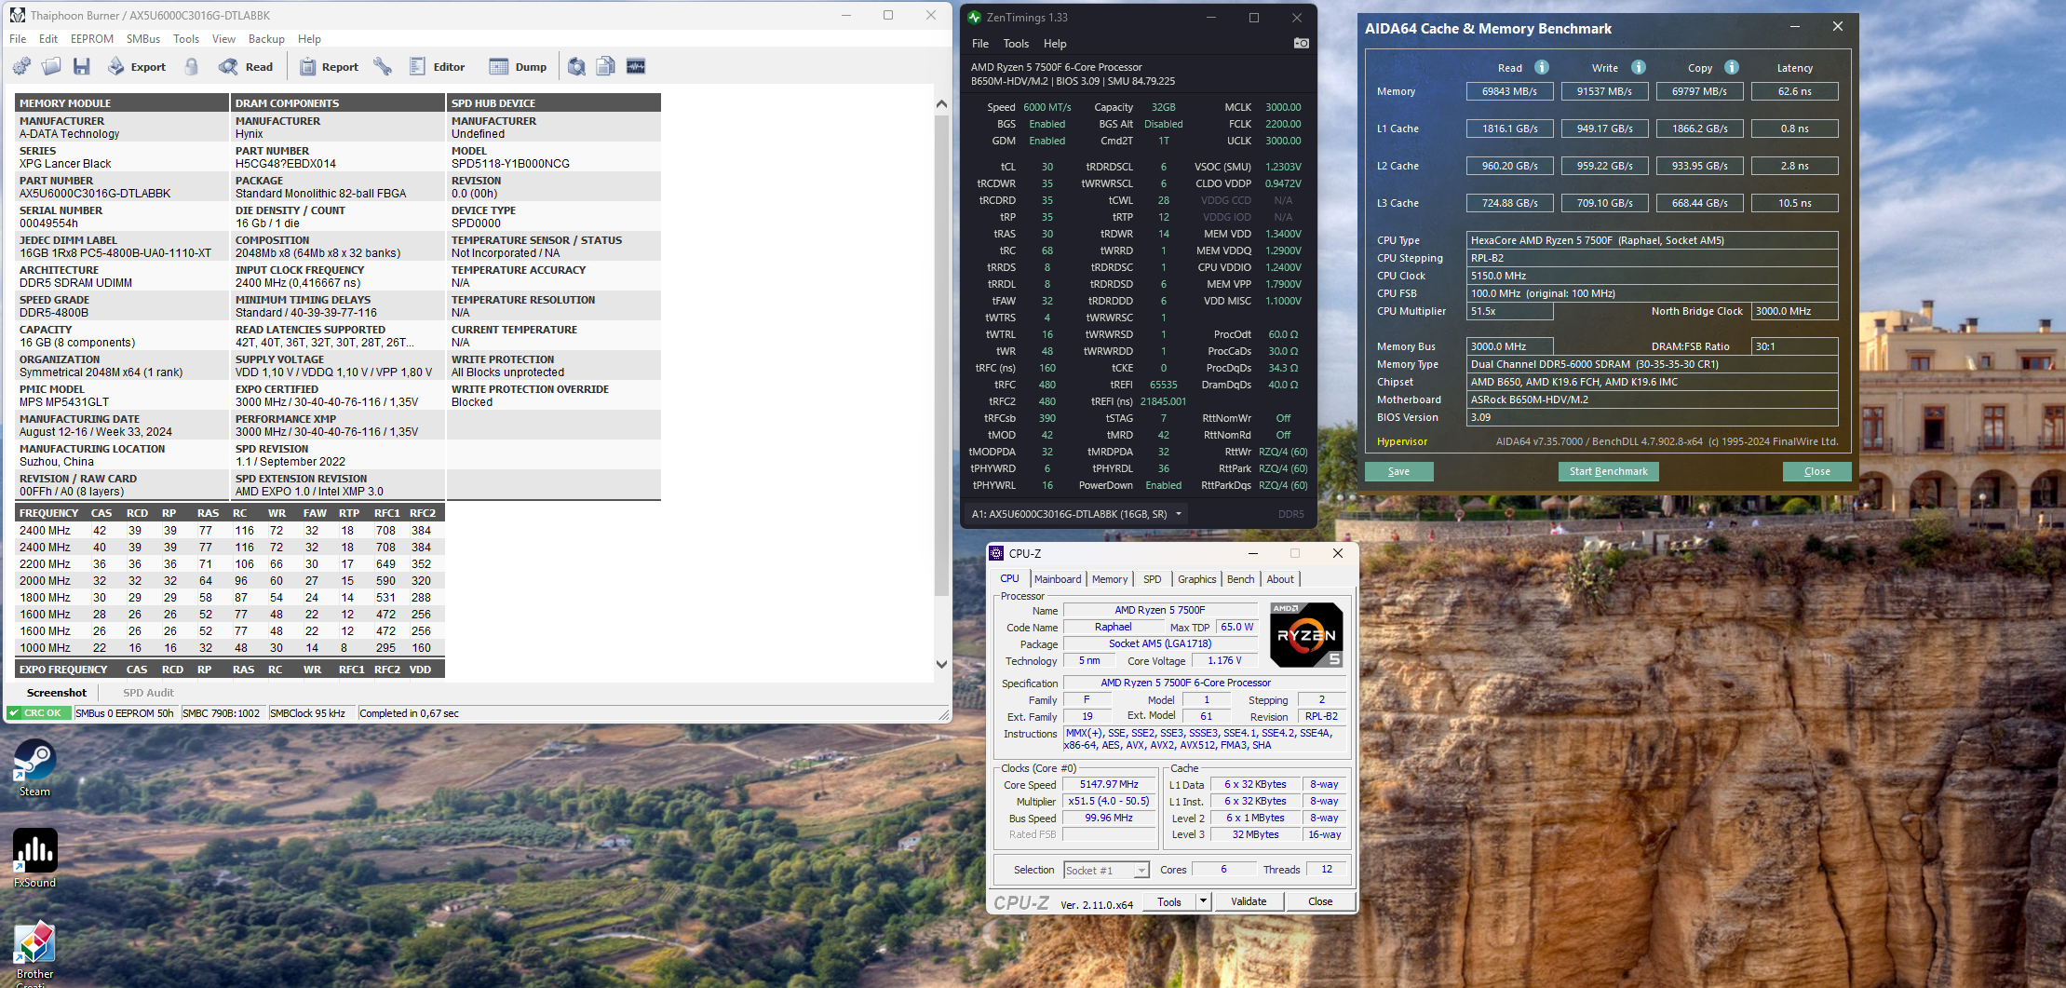2066x988 pixels.
Task: Click Export in Thaiphoon Burner toolbar
Action: [137, 66]
